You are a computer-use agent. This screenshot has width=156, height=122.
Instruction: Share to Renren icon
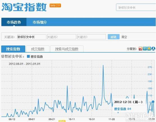click(153, 49)
